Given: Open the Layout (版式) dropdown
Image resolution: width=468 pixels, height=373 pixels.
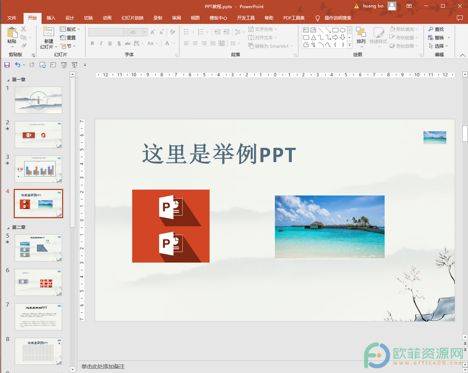Looking at the screenshot, I should tap(70, 29).
